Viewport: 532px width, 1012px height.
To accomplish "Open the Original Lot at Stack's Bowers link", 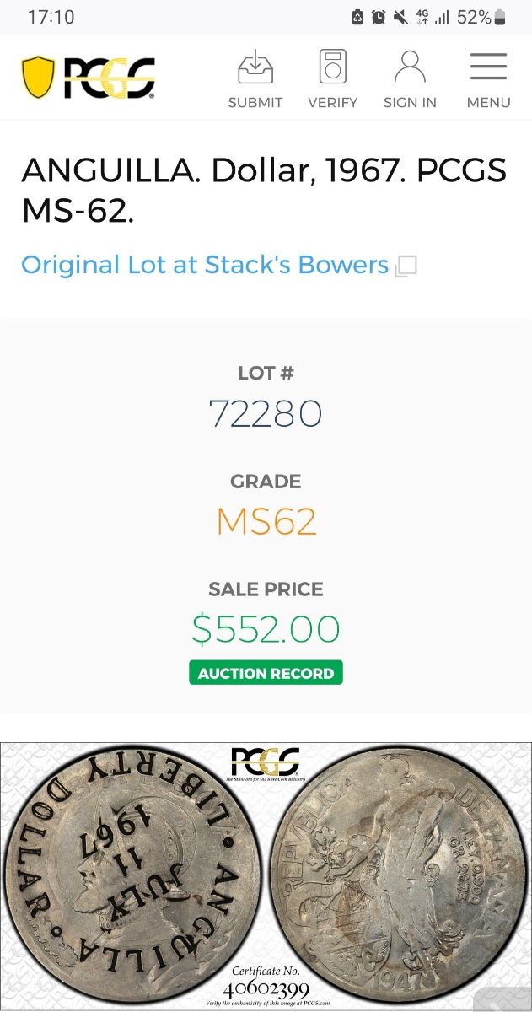I will click(205, 265).
